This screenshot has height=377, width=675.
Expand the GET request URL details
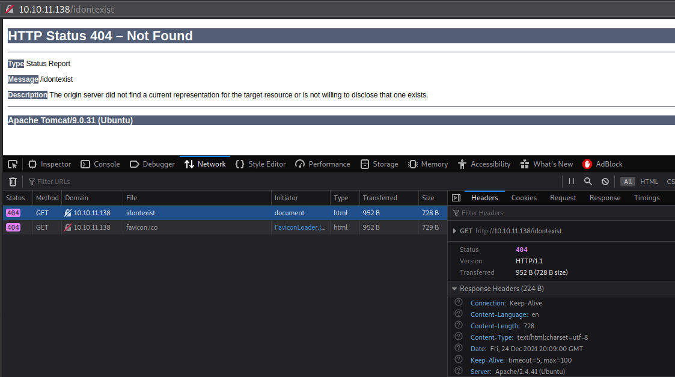click(x=454, y=231)
